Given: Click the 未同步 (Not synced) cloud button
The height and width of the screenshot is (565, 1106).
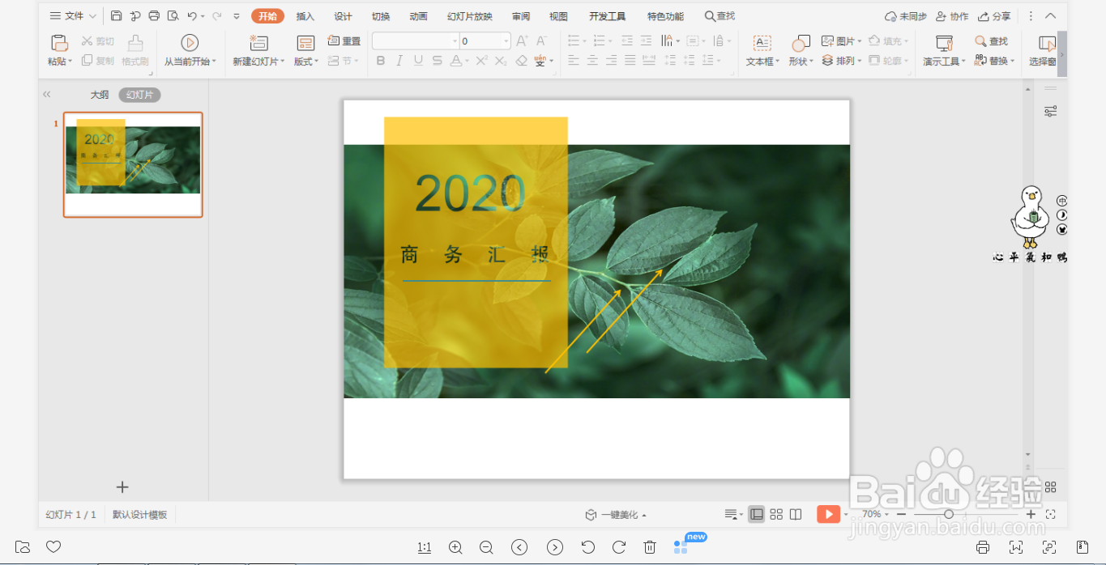Looking at the screenshot, I should point(906,16).
